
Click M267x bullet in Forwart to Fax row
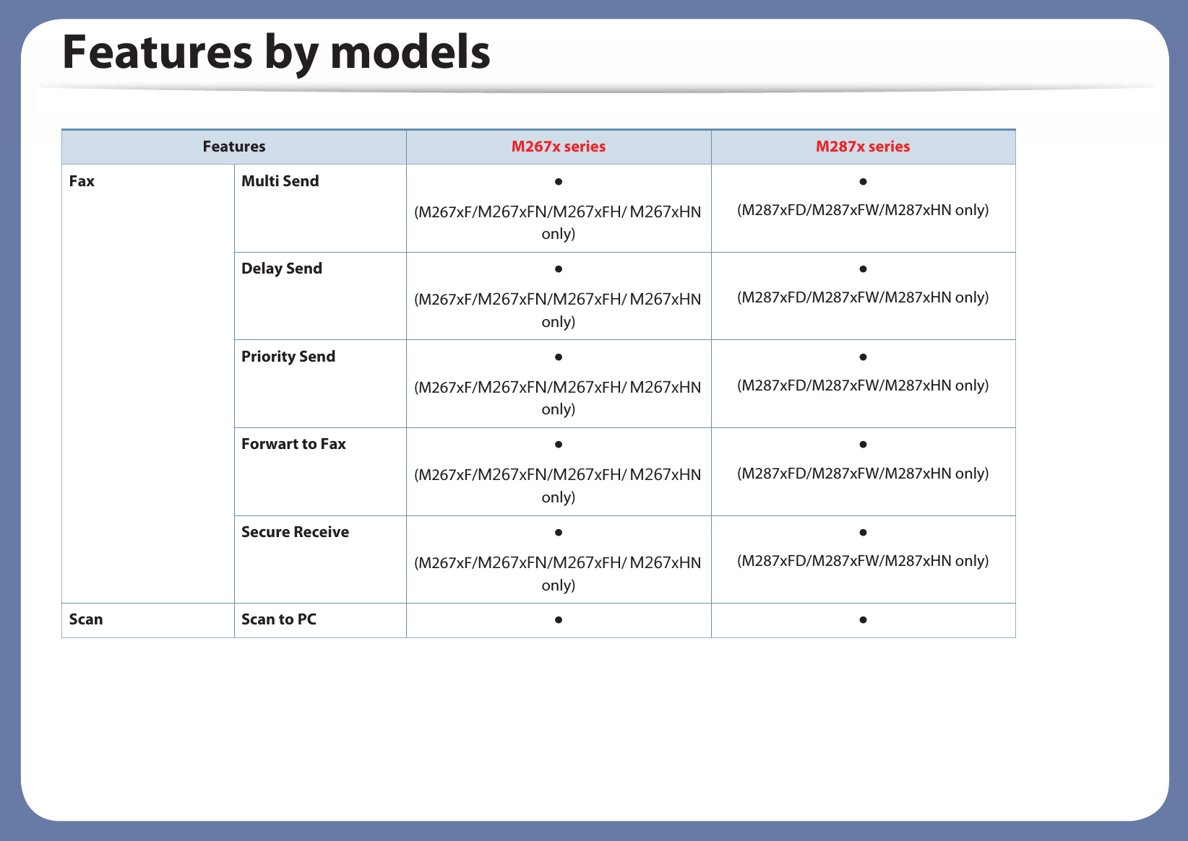click(x=559, y=445)
